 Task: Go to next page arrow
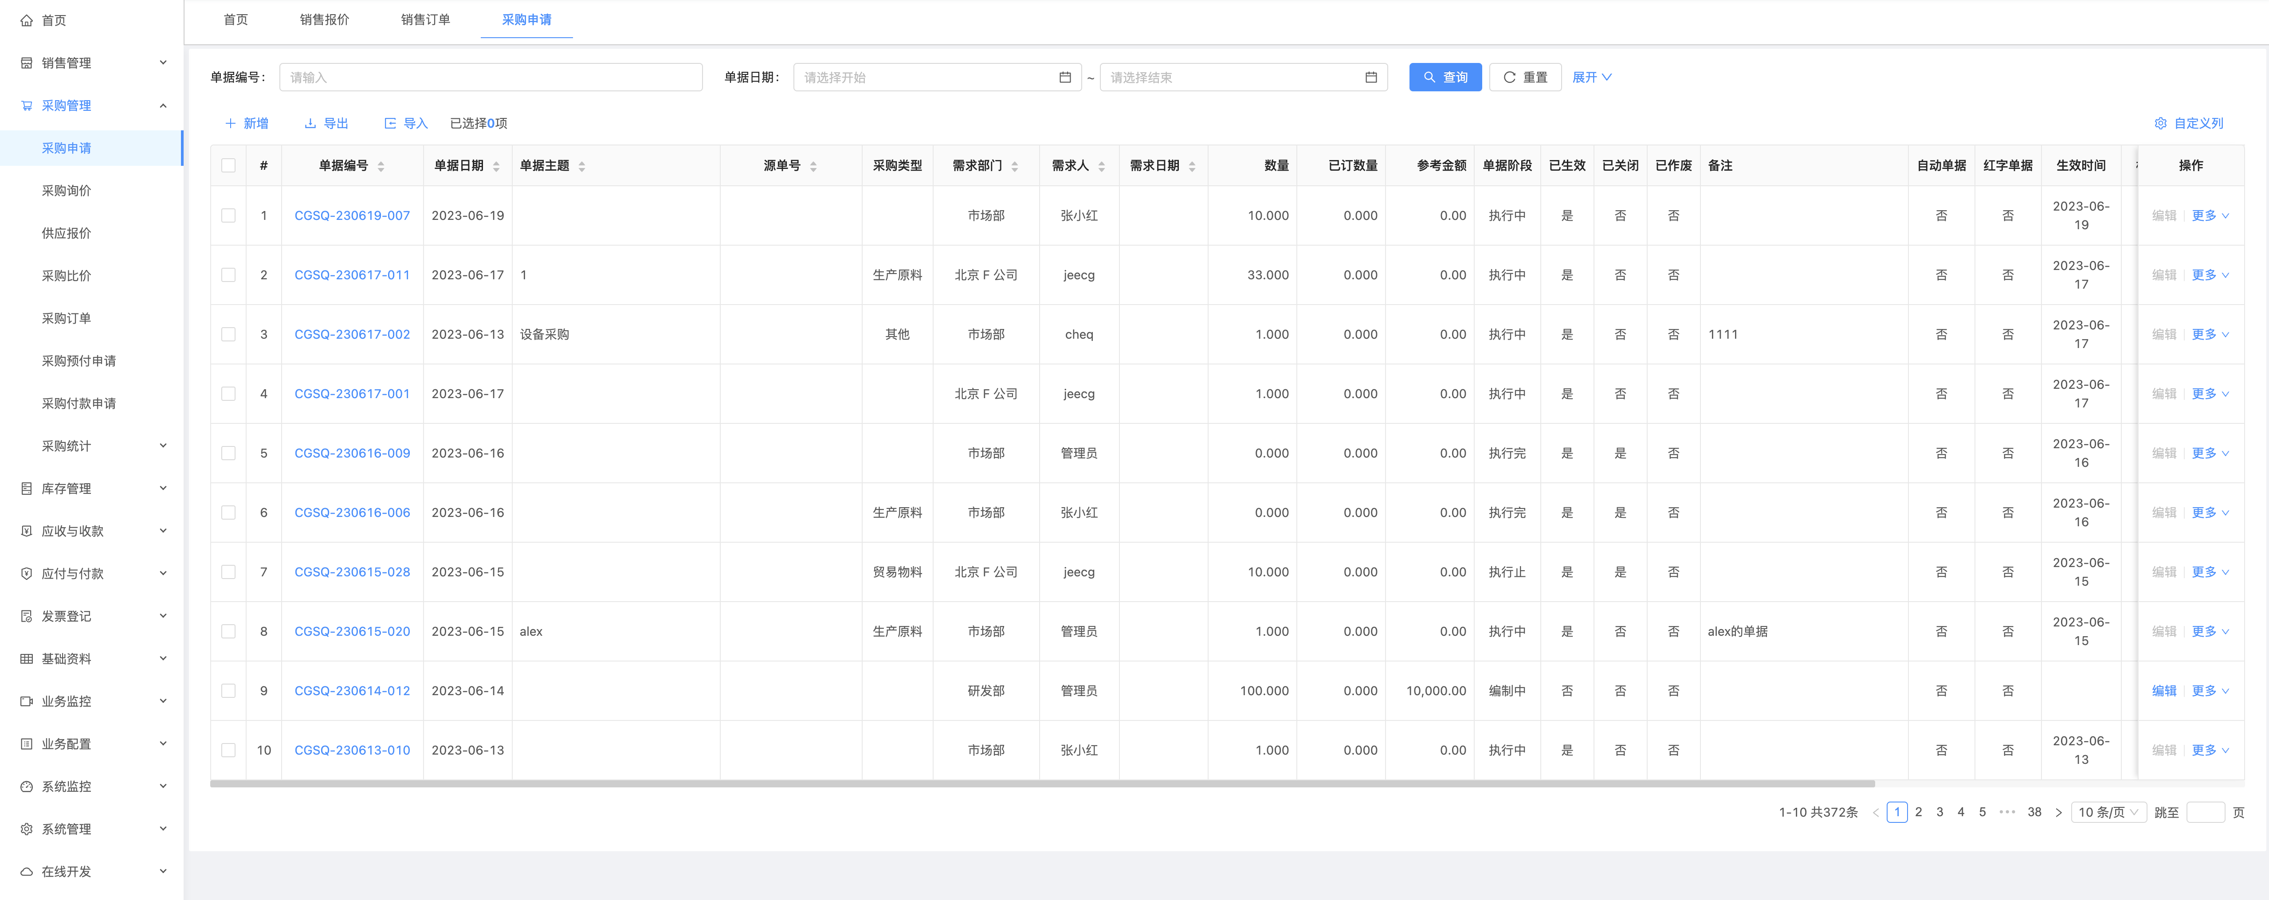point(2058,813)
